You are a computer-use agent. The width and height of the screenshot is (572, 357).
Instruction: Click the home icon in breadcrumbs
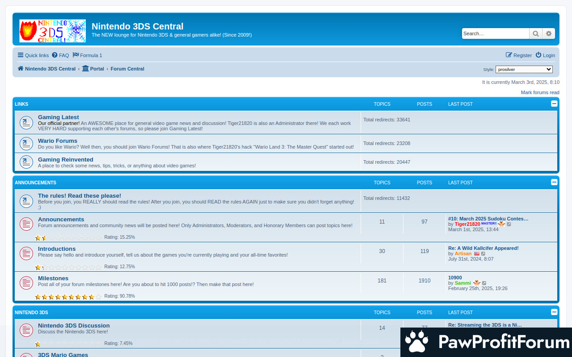pos(21,69)
